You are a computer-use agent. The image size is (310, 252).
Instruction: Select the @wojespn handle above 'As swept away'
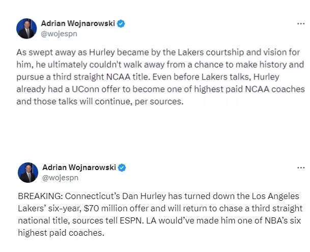60,34
